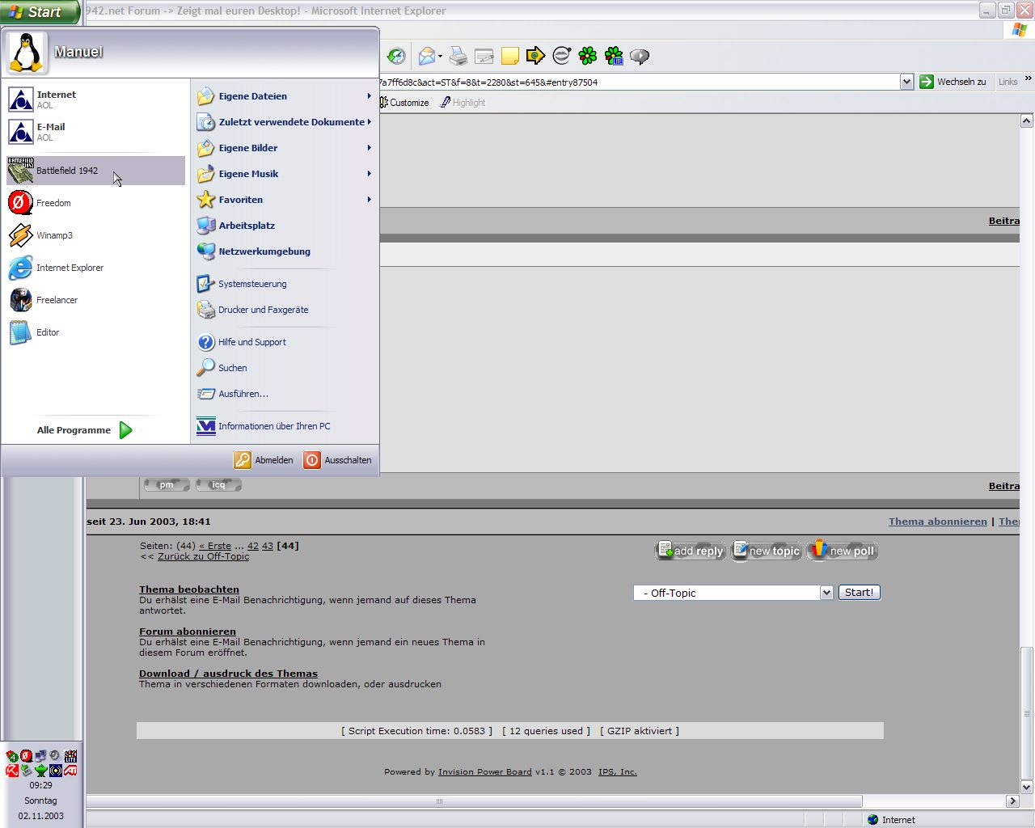
Task: Click the new poll button
Action: click(843, 551)
